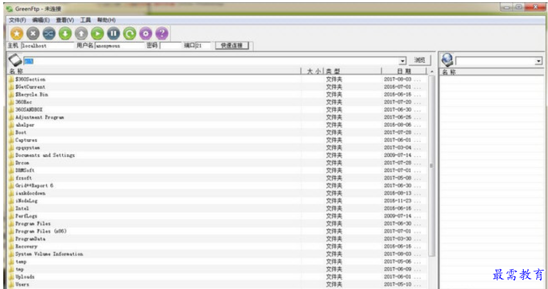Click the green play toolbar icon
This screenshot has height=289, width=548.
coord(97,33)
